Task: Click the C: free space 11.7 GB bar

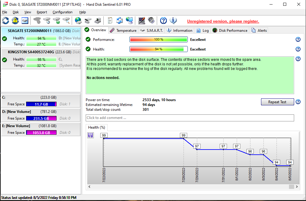Action: tap(41, 104)
